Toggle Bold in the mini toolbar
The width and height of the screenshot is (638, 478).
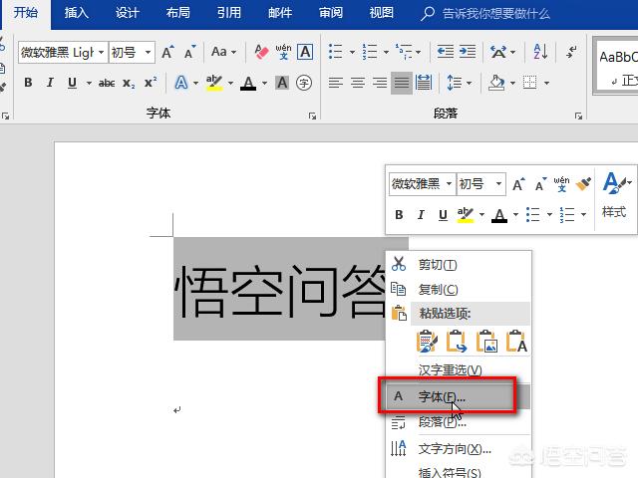(x=399, y=215)
